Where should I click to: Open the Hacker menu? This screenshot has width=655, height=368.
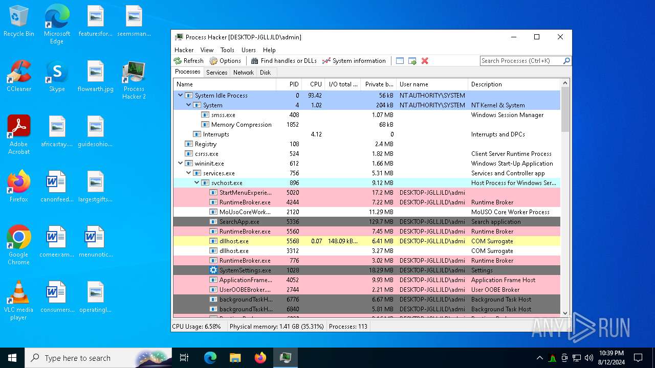tap(184, 50)
